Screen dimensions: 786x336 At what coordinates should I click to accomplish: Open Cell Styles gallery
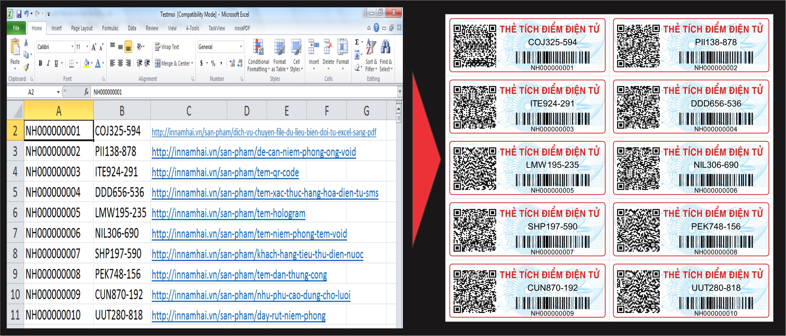[296, 55]
